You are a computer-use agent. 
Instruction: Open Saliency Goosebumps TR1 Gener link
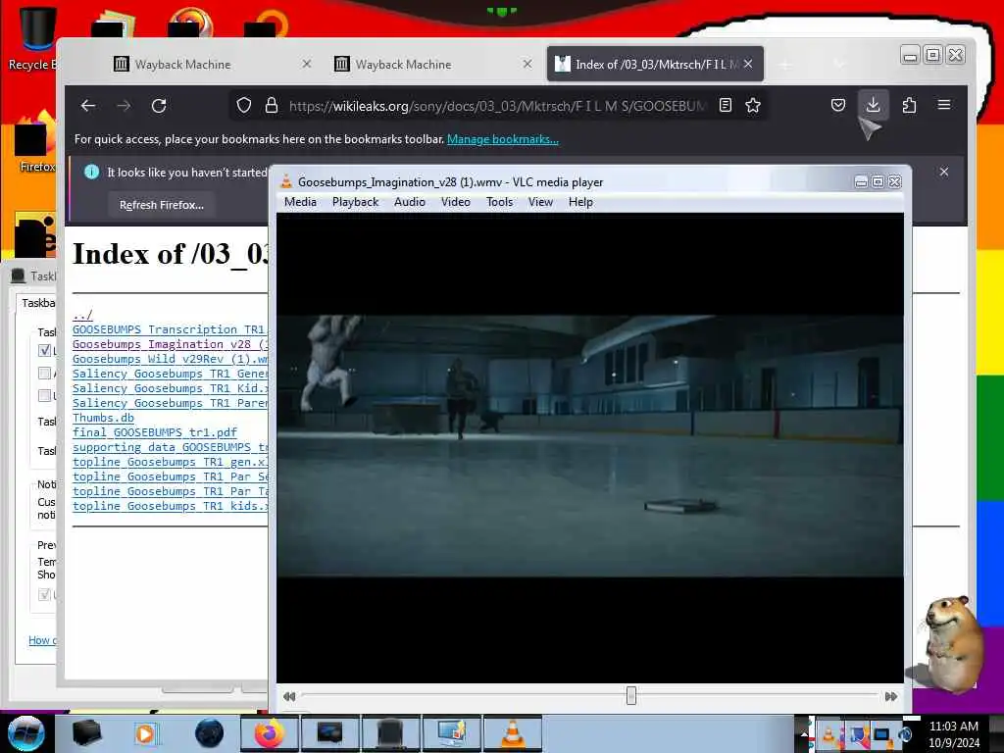click(x=170, y=374)
